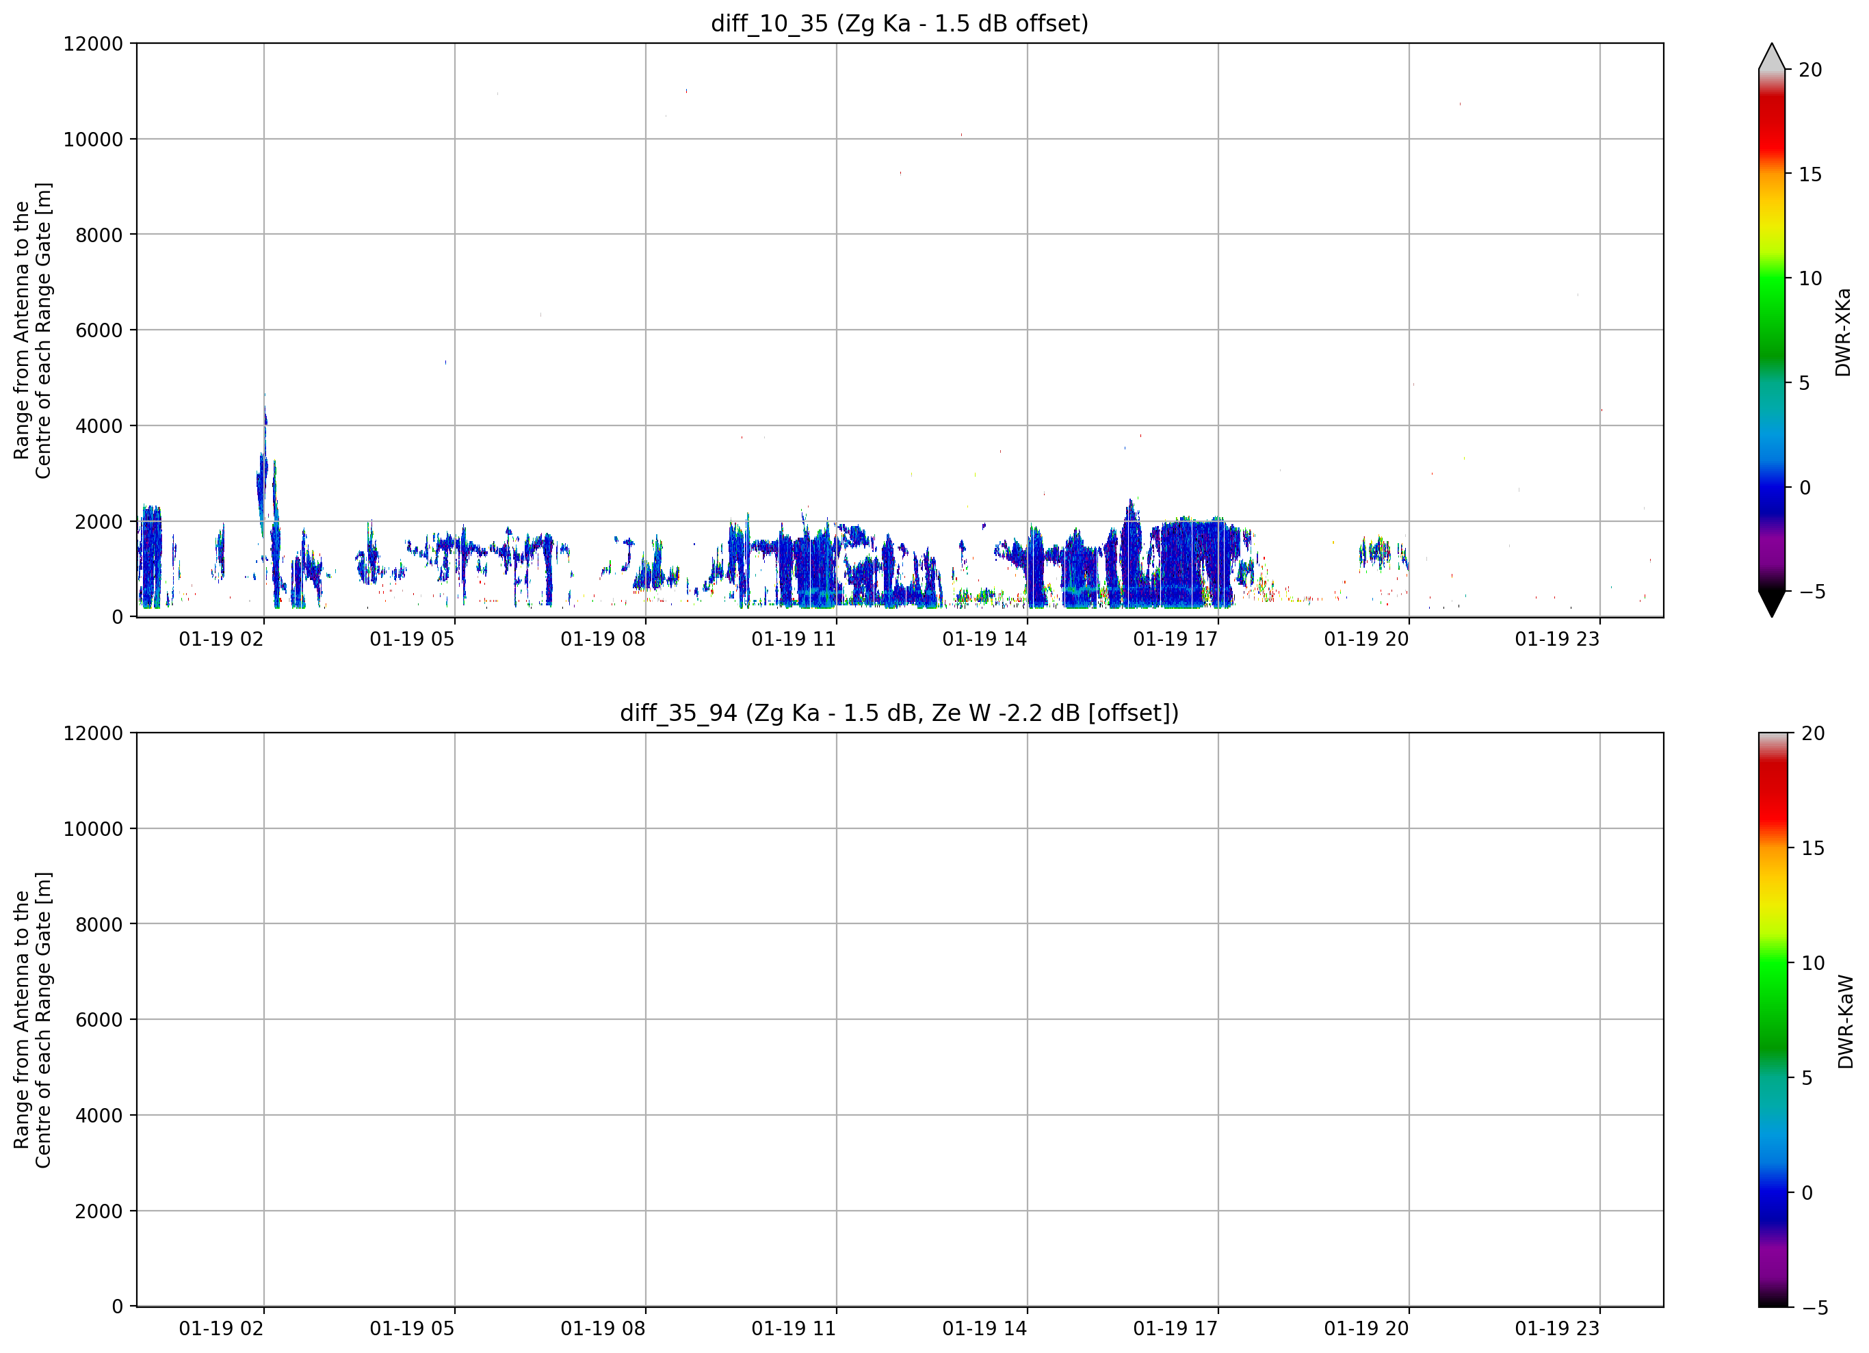This screenshot has height=1353, width=1869.
Task: Click y-axis tick '6000' of diff_10_35 plot
Action: pyautogui.click(x=99, y=330)
